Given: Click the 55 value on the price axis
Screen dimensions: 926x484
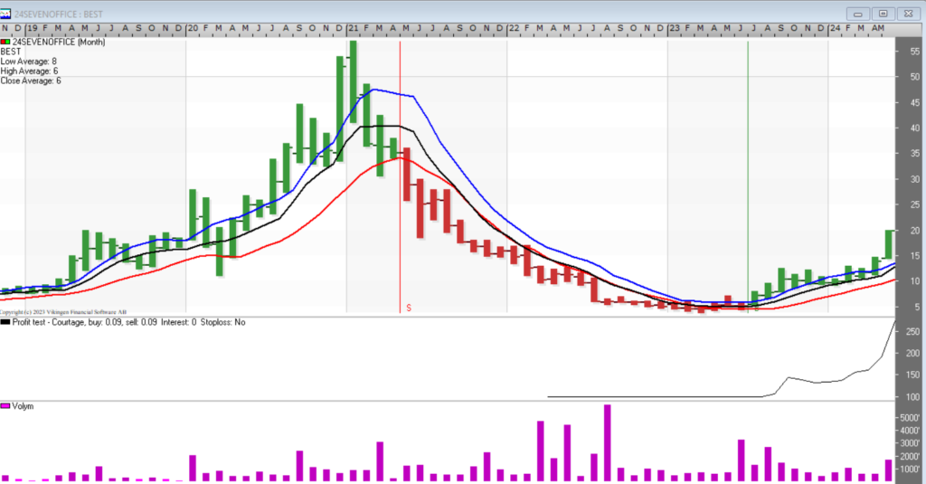Looking at the screenshot, I should point(914,52).
